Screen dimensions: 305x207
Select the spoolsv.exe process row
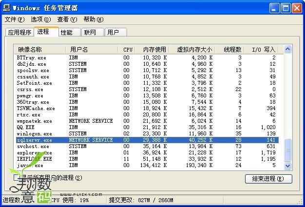coord(147,70)
